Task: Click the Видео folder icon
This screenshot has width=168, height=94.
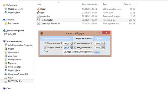Action: click(6, 49)
